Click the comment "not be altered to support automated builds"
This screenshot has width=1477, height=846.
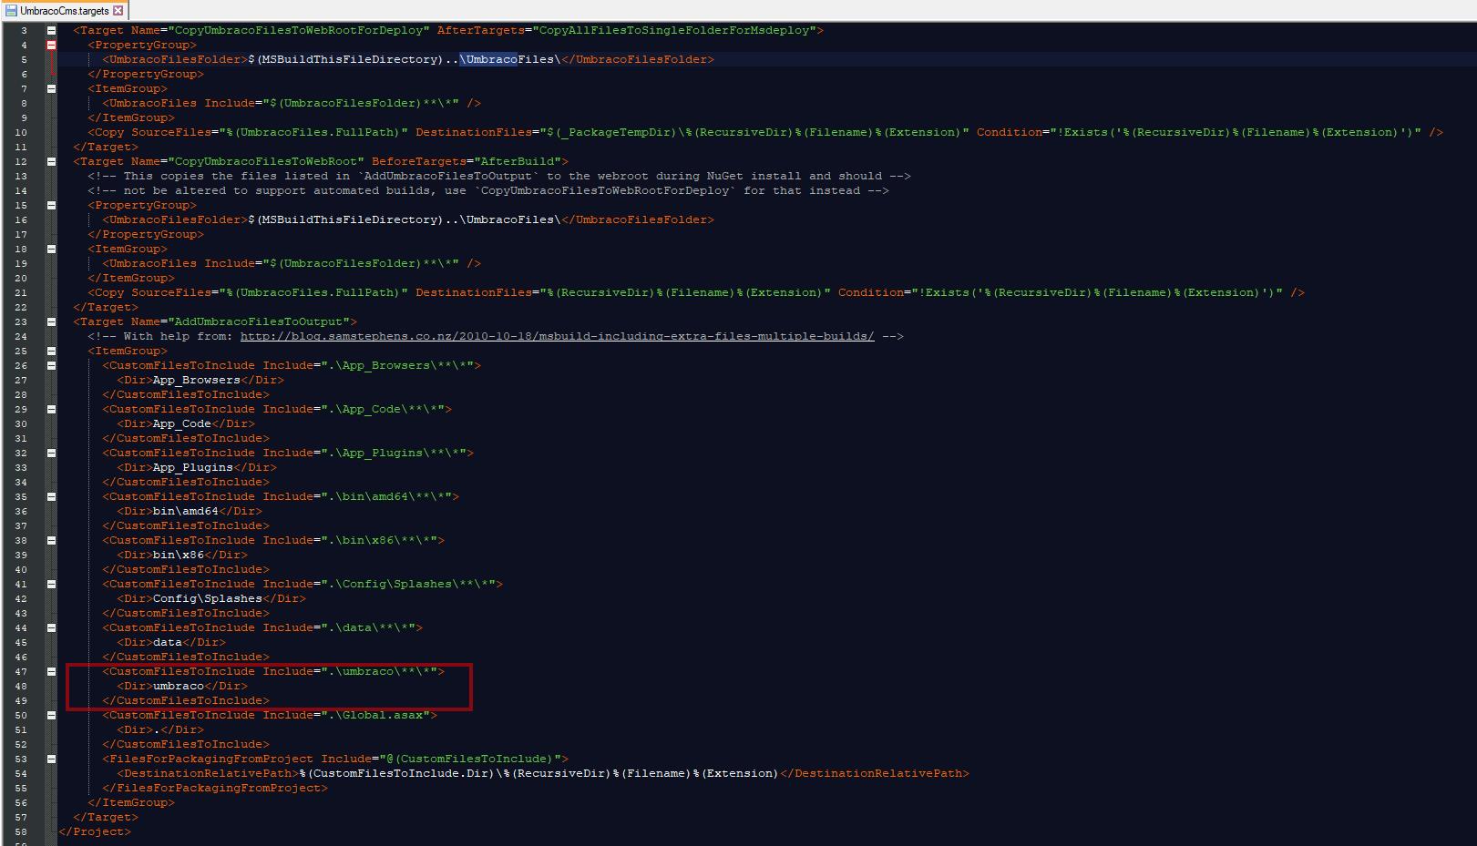(x=488, y=190)
